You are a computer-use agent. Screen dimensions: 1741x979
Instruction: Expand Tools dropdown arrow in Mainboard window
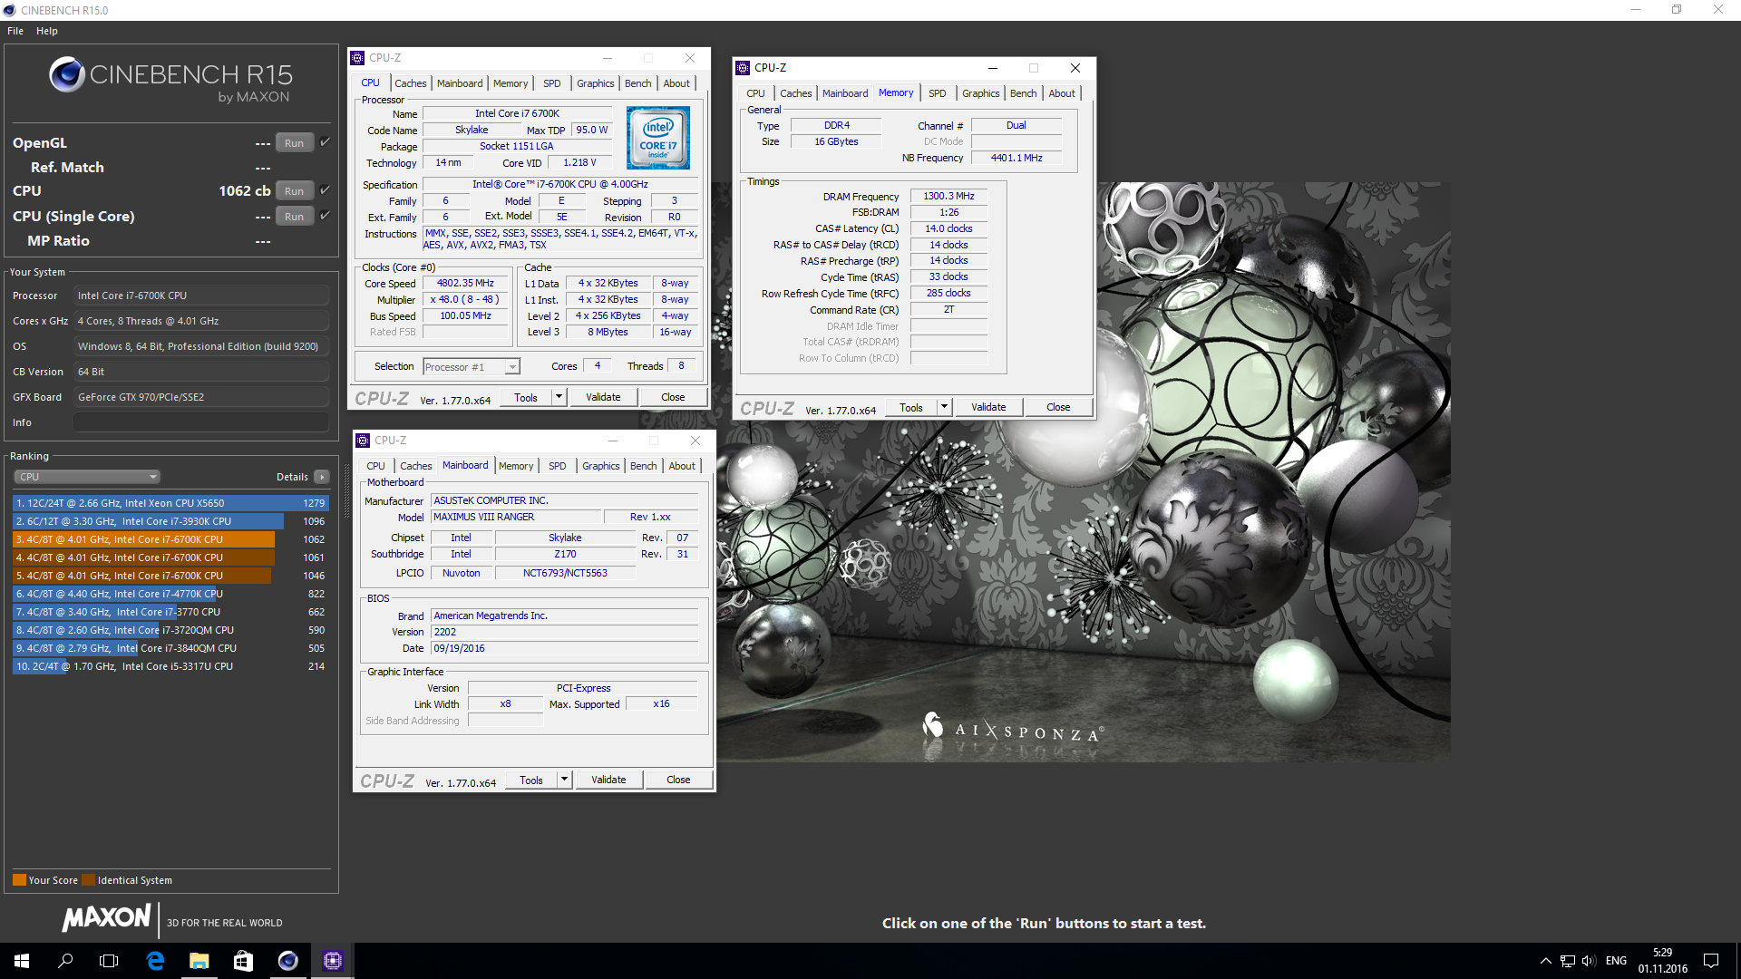pos(564,780)
